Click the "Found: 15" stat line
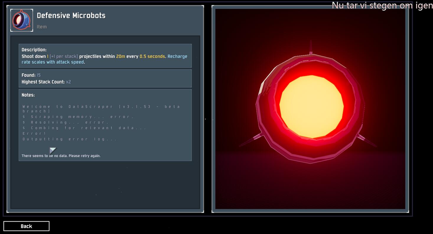The image size is (433, 234). [31, 75]
